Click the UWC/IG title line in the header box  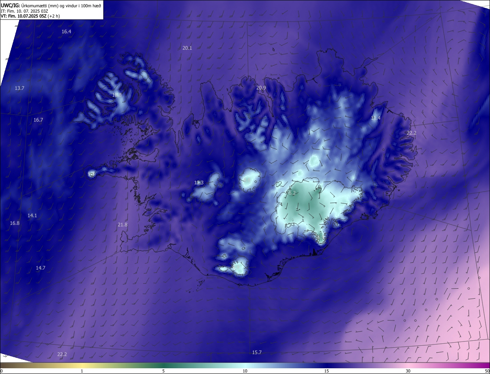point(51,6)
